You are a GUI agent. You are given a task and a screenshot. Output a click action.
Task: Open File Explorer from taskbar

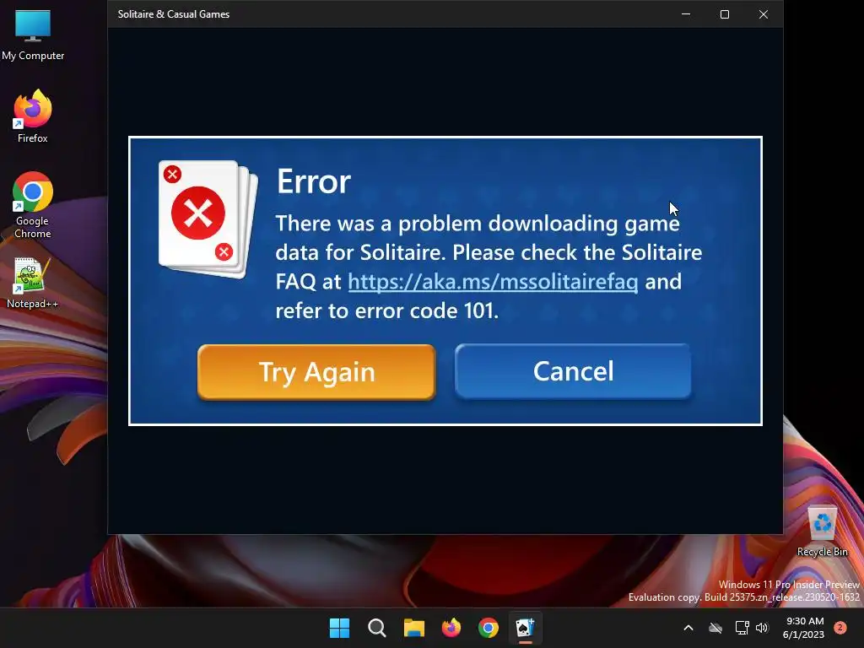pyautogui.click(x=414, y=628)
